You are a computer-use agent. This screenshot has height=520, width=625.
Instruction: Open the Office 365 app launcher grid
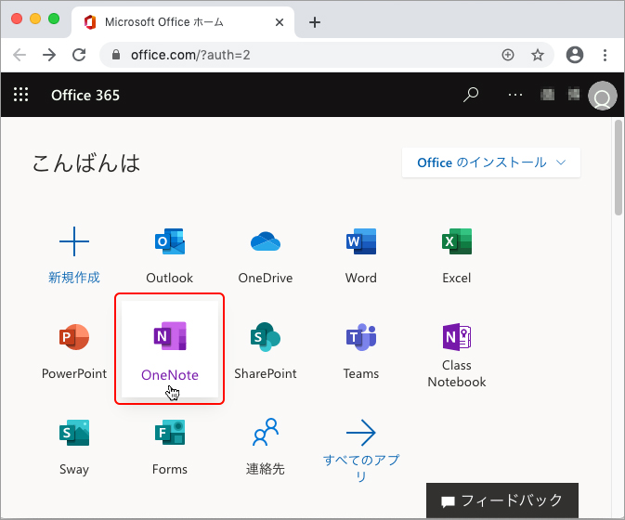[21, 95]
